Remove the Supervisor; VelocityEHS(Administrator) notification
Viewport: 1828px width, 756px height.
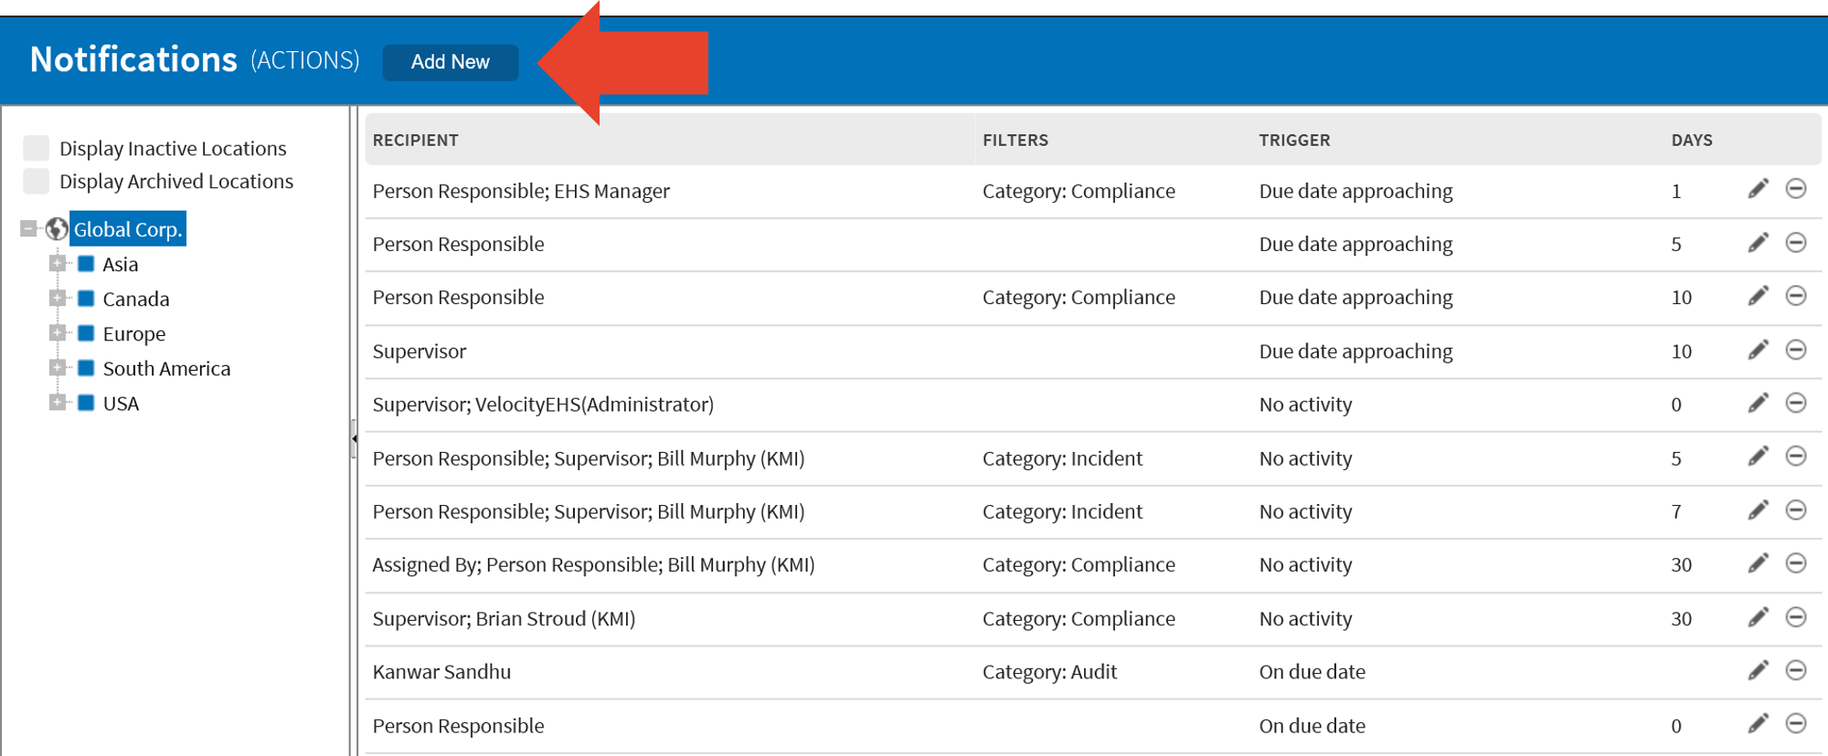tap(1796, 403)
